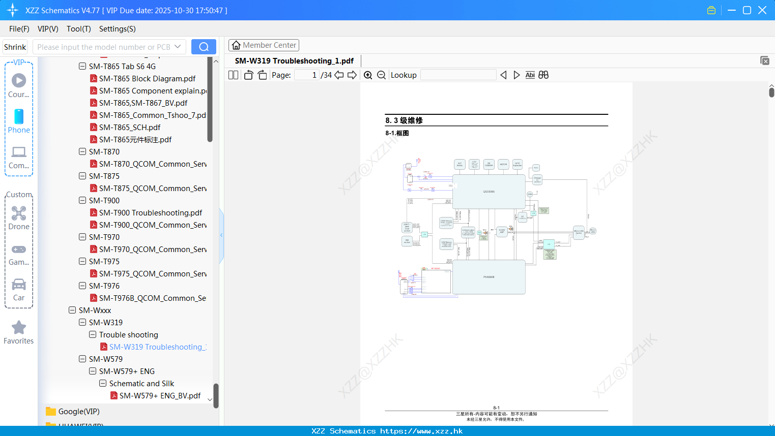Image resolution: width=775 pixels, height=436 pixels.
Task: Select SM-W319 Troubleshooting_1.pdf tab
Action: pos(294,61)
